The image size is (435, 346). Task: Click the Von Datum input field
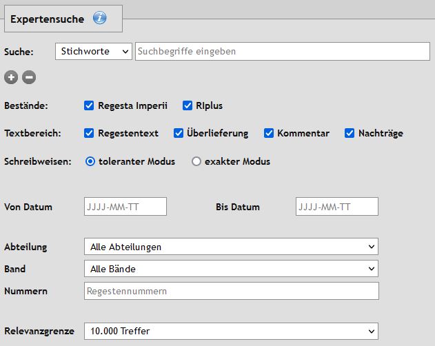(x=125, y=207)
